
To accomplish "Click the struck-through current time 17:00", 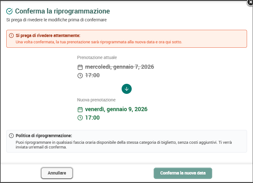I will [x=92, y=75].
